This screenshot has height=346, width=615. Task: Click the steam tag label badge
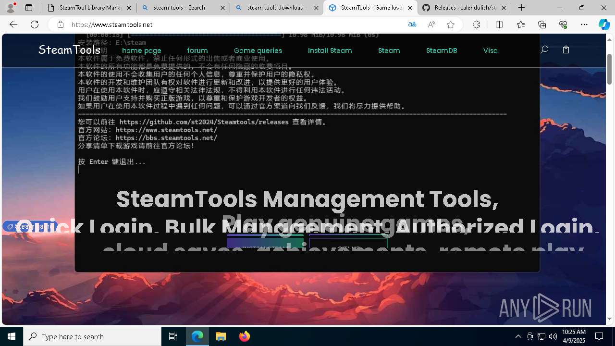30,226
